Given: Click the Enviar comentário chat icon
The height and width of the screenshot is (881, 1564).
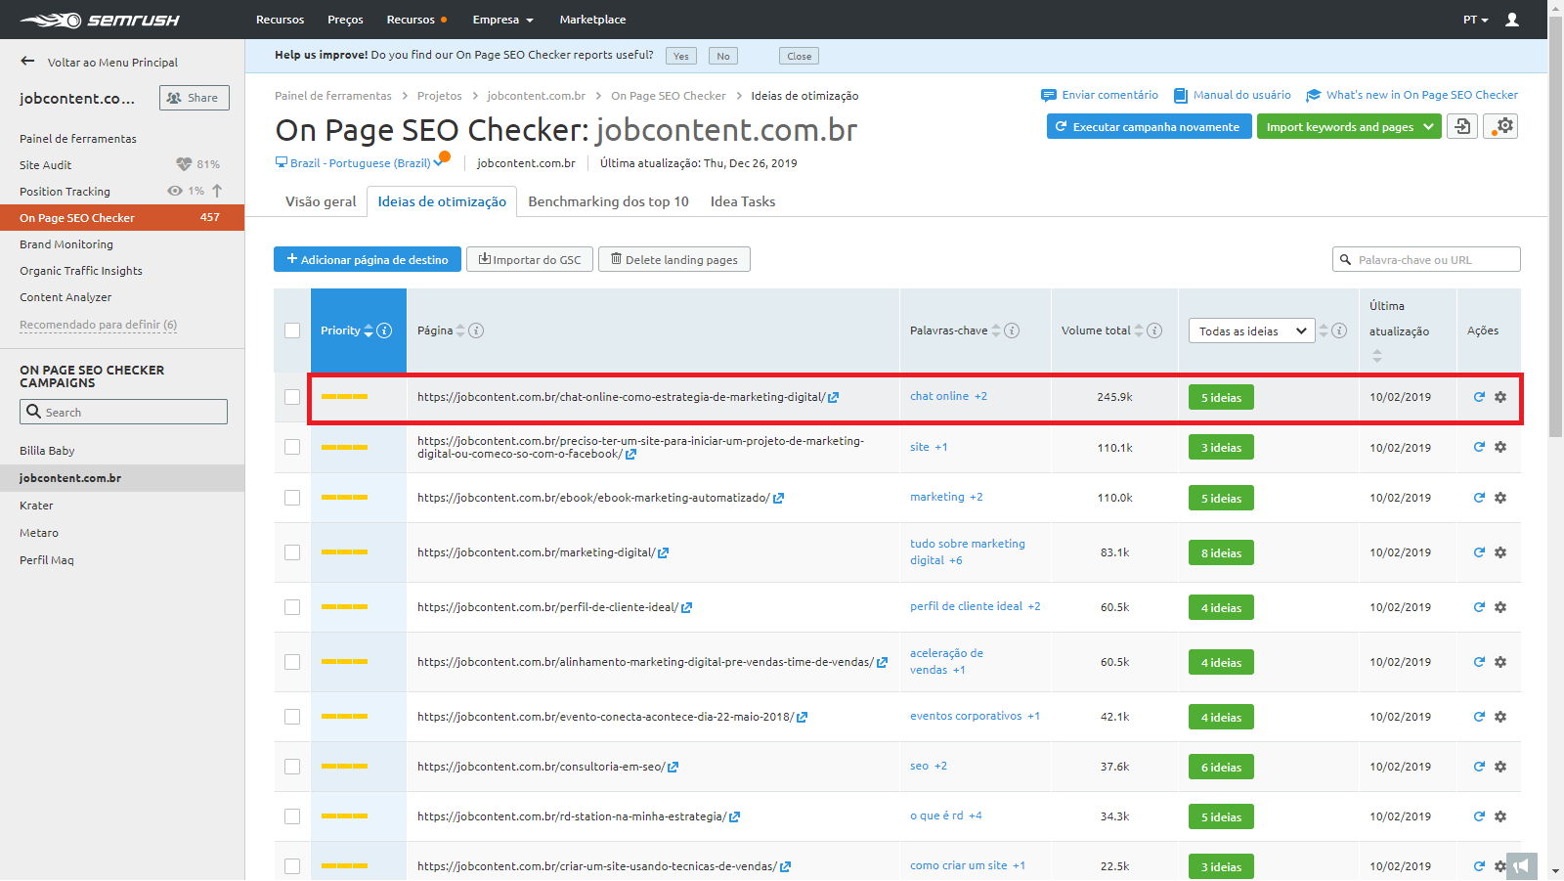Looking at the screenshot, I should point(1049,95).
